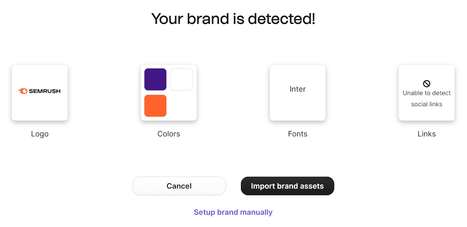
Task: Click the Fonts card showing Inter
Action: (x=297, y=93)
